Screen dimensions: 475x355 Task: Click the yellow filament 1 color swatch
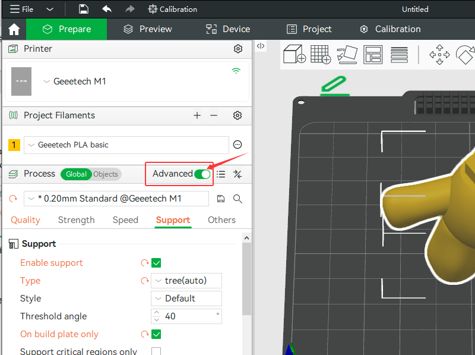(x=14, y=144)
